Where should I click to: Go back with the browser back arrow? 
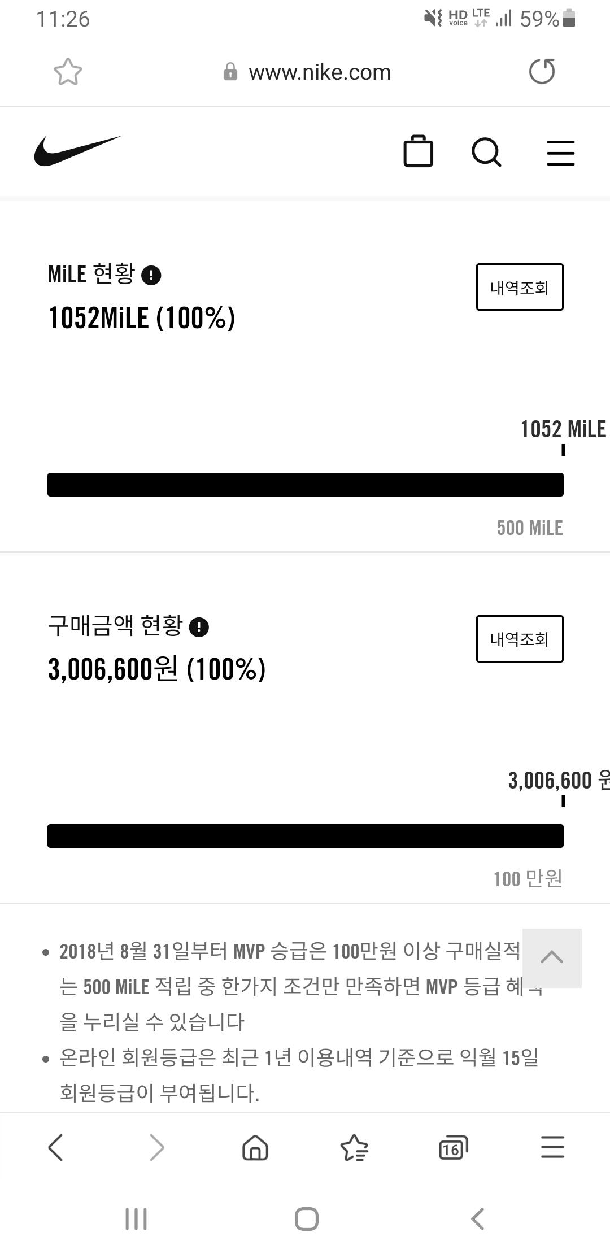(x=55, y=1148)
